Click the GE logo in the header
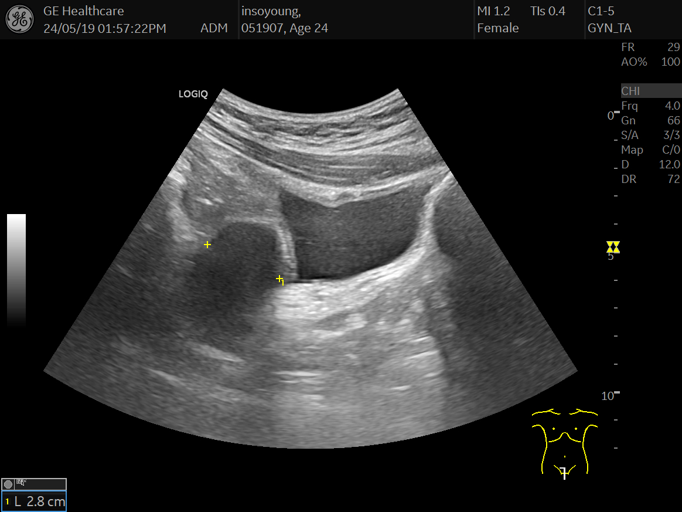The height and width of the screenshot is (512, 682). point(19,19)
